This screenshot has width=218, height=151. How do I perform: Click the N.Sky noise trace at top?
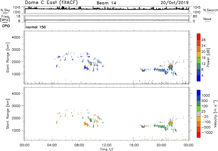click(107, 9)
